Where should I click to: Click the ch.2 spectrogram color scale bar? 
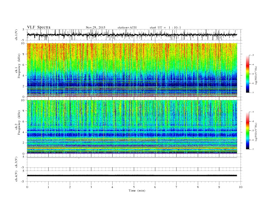pos(247,131)
